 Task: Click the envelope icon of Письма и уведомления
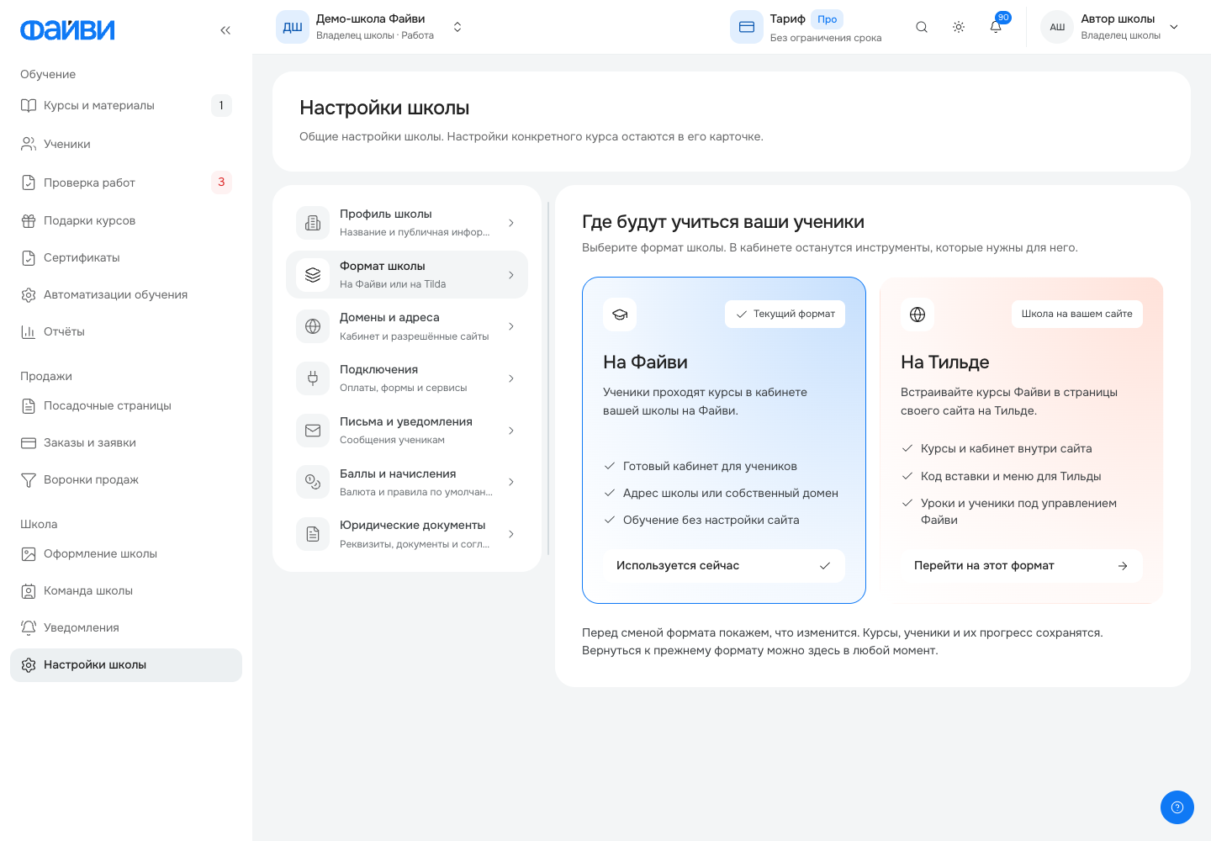click(313, 431)
